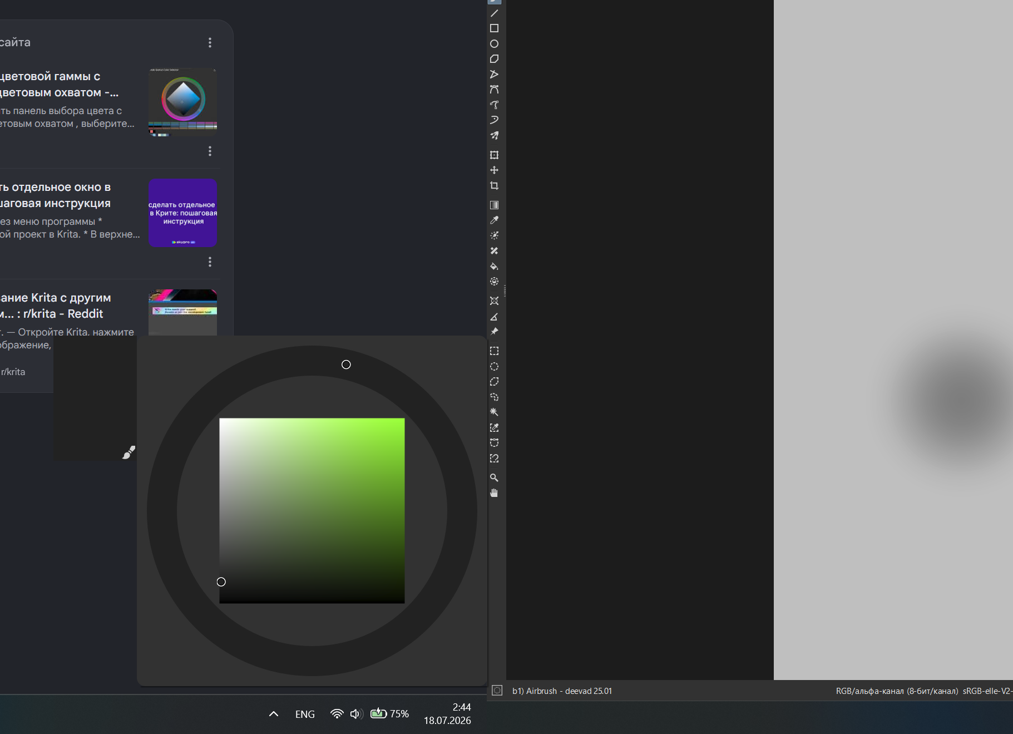The width and height of the screenshot is (1013, 734).
Task: Toggle selection display mode in status bar
Action: point(497,691)
